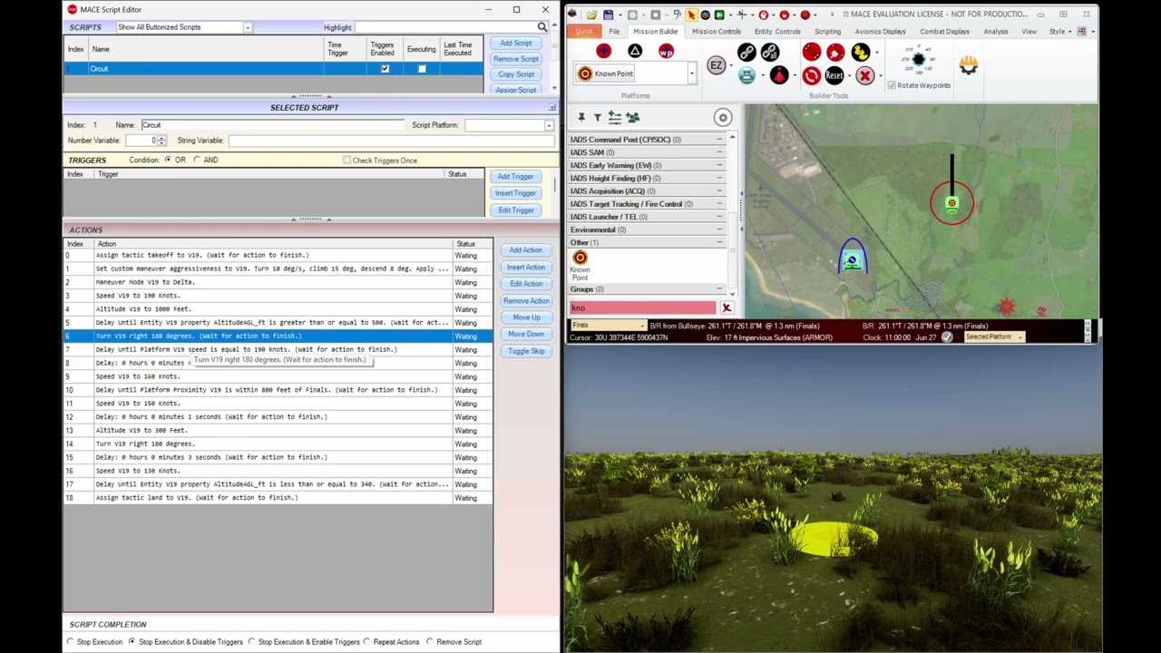Click the filter funnel icon in platform panel
1161x653 pixels.
(x=597, y=117)
